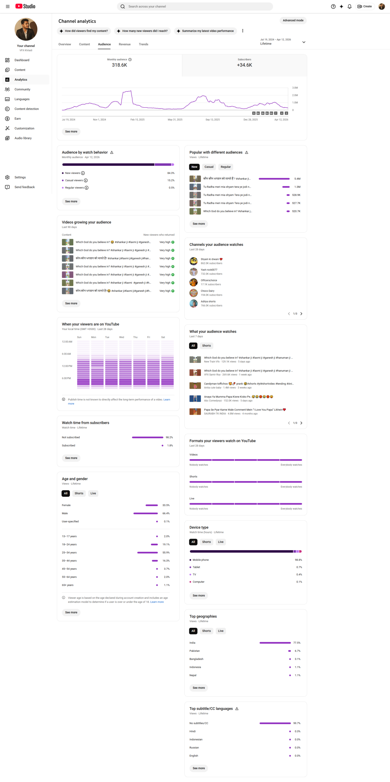
Task: Go to next page of audience channels
Action: (301, 313)
